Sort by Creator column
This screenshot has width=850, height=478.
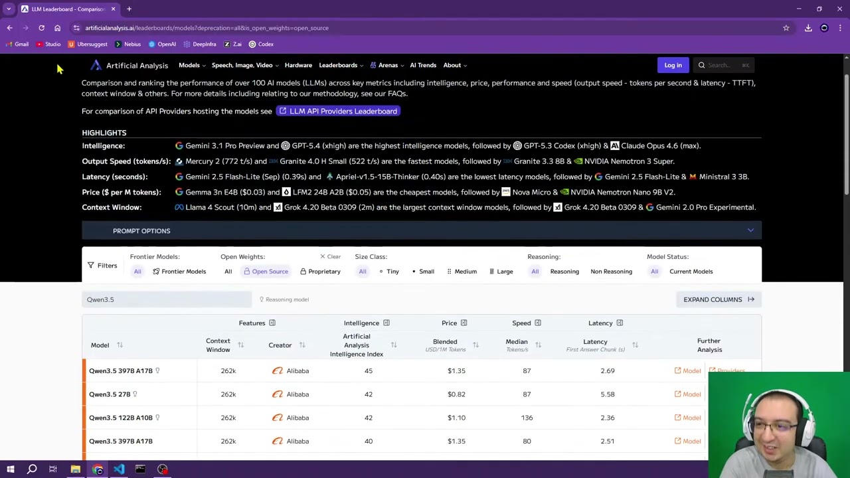click(x=301, y=345)
